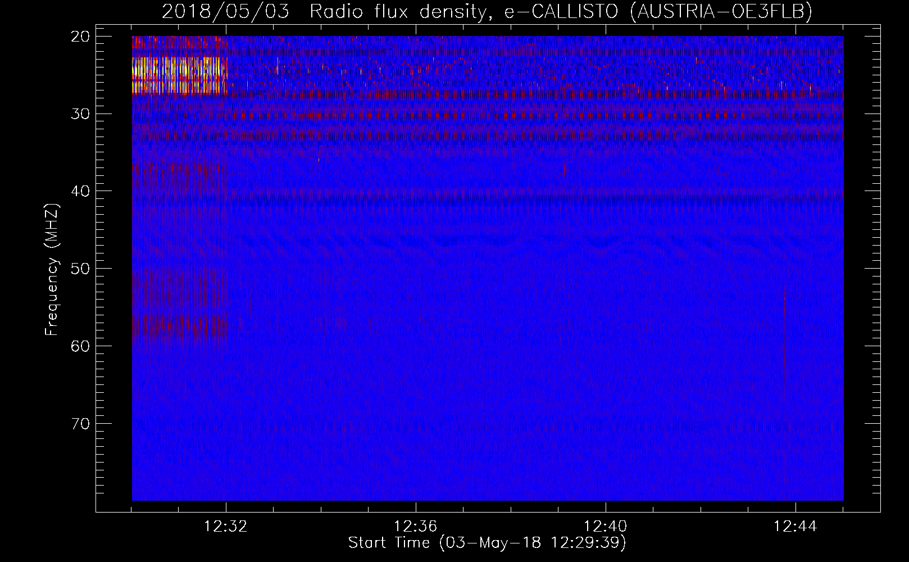
Task: Click the 20 MHz frequency tick label
Action: tap(81, 37)
